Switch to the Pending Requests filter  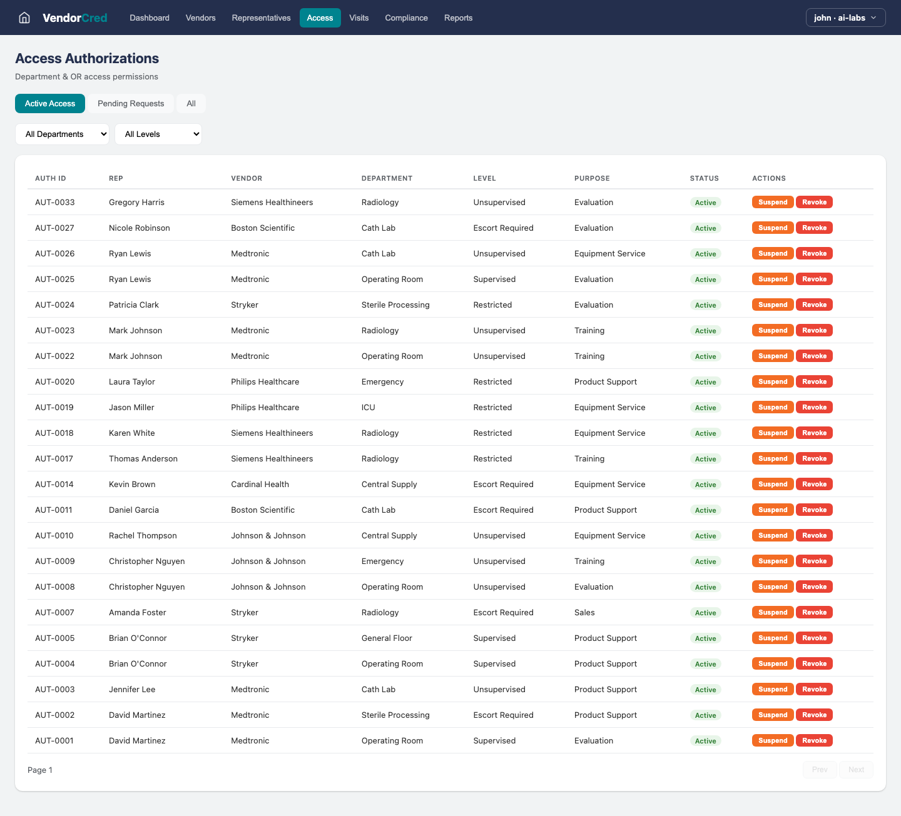[131, 103]
